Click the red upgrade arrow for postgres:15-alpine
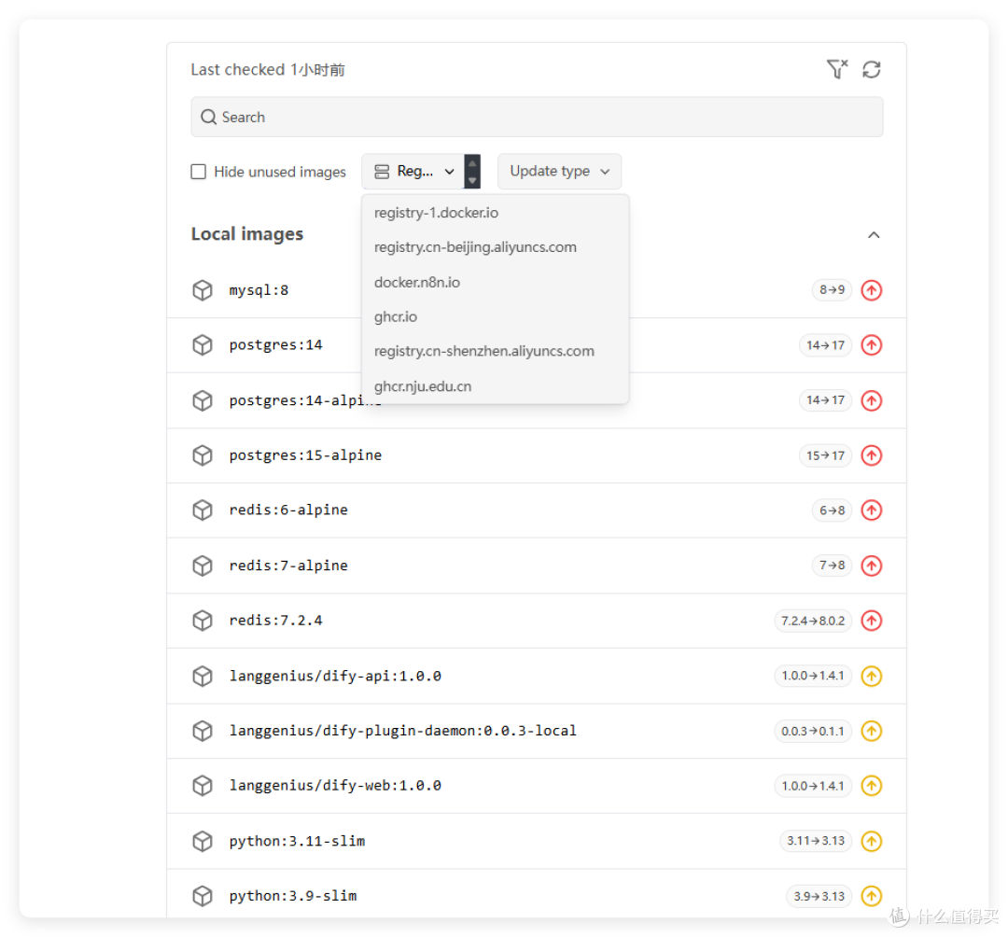This screenshot has height=937, width=1008. tap(872, 455)
